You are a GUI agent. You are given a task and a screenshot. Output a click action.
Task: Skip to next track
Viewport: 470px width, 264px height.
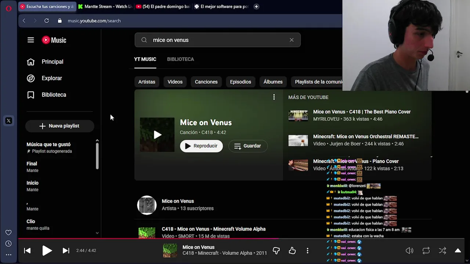(66, 250)
